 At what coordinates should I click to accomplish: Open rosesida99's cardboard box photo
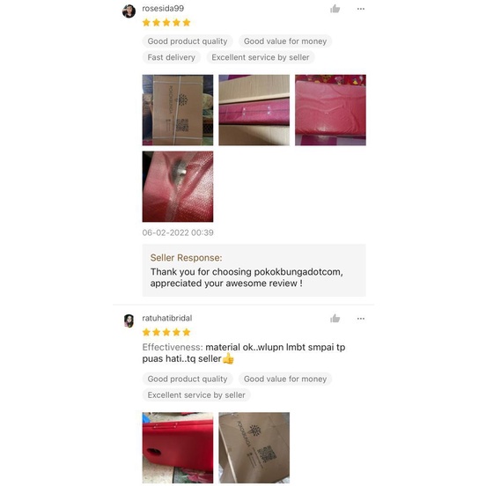pos(178,110)
